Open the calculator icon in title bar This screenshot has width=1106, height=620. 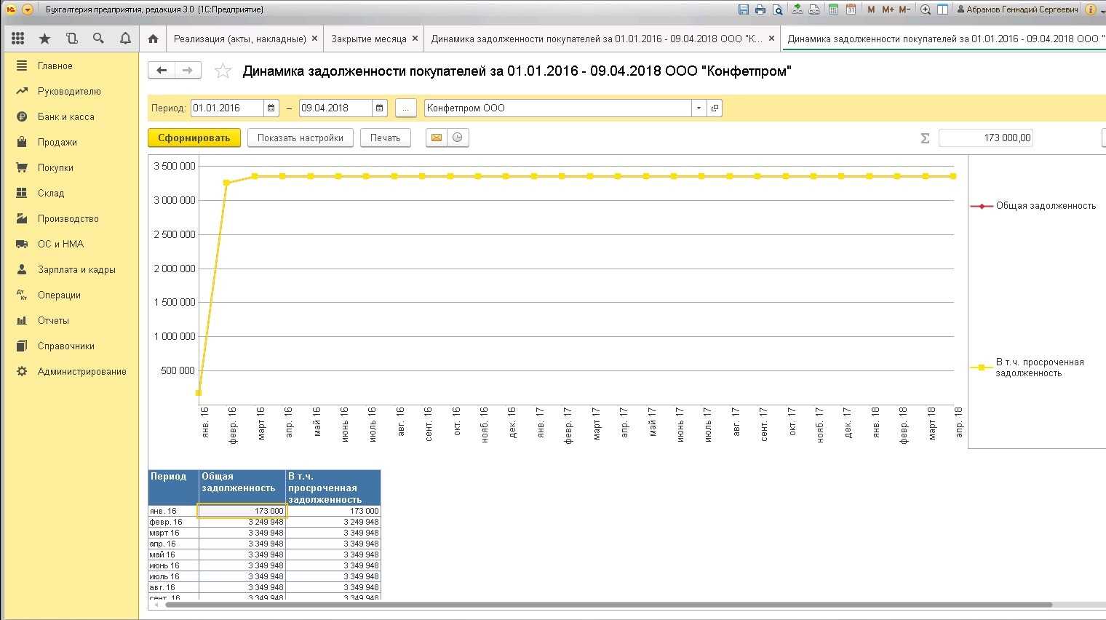833,9
